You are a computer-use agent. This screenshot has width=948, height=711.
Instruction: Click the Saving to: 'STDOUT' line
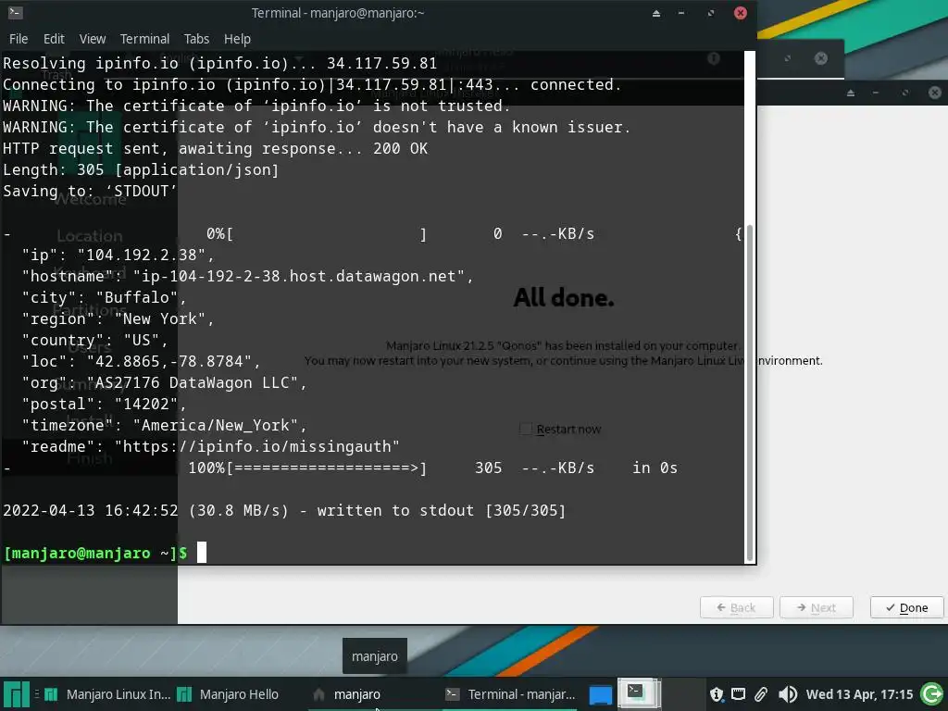click(90, 191)
